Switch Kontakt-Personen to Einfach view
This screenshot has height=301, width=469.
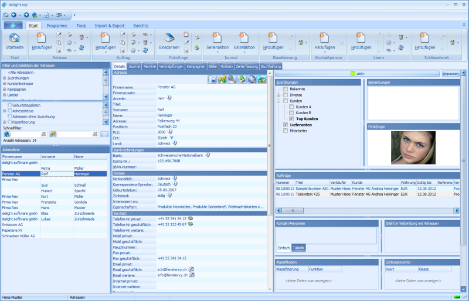284,248
